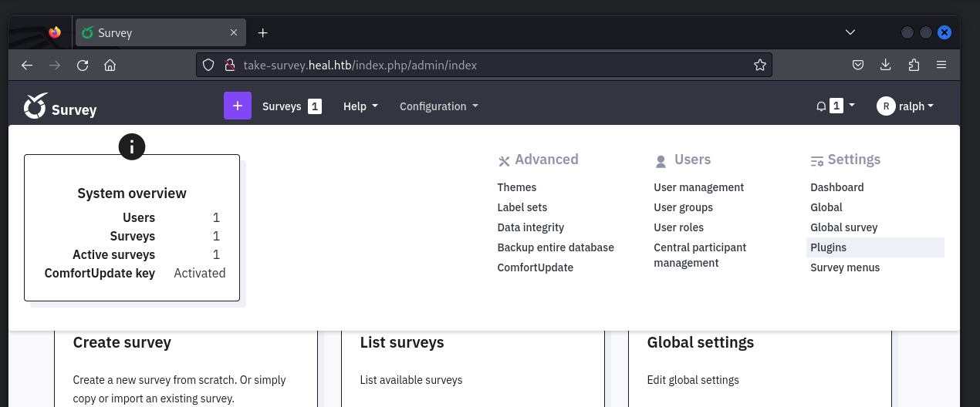This screenshot has width=980, height=407.
Task: Click the LimeSurvey logo icon
Action: [x=35, y=106]
